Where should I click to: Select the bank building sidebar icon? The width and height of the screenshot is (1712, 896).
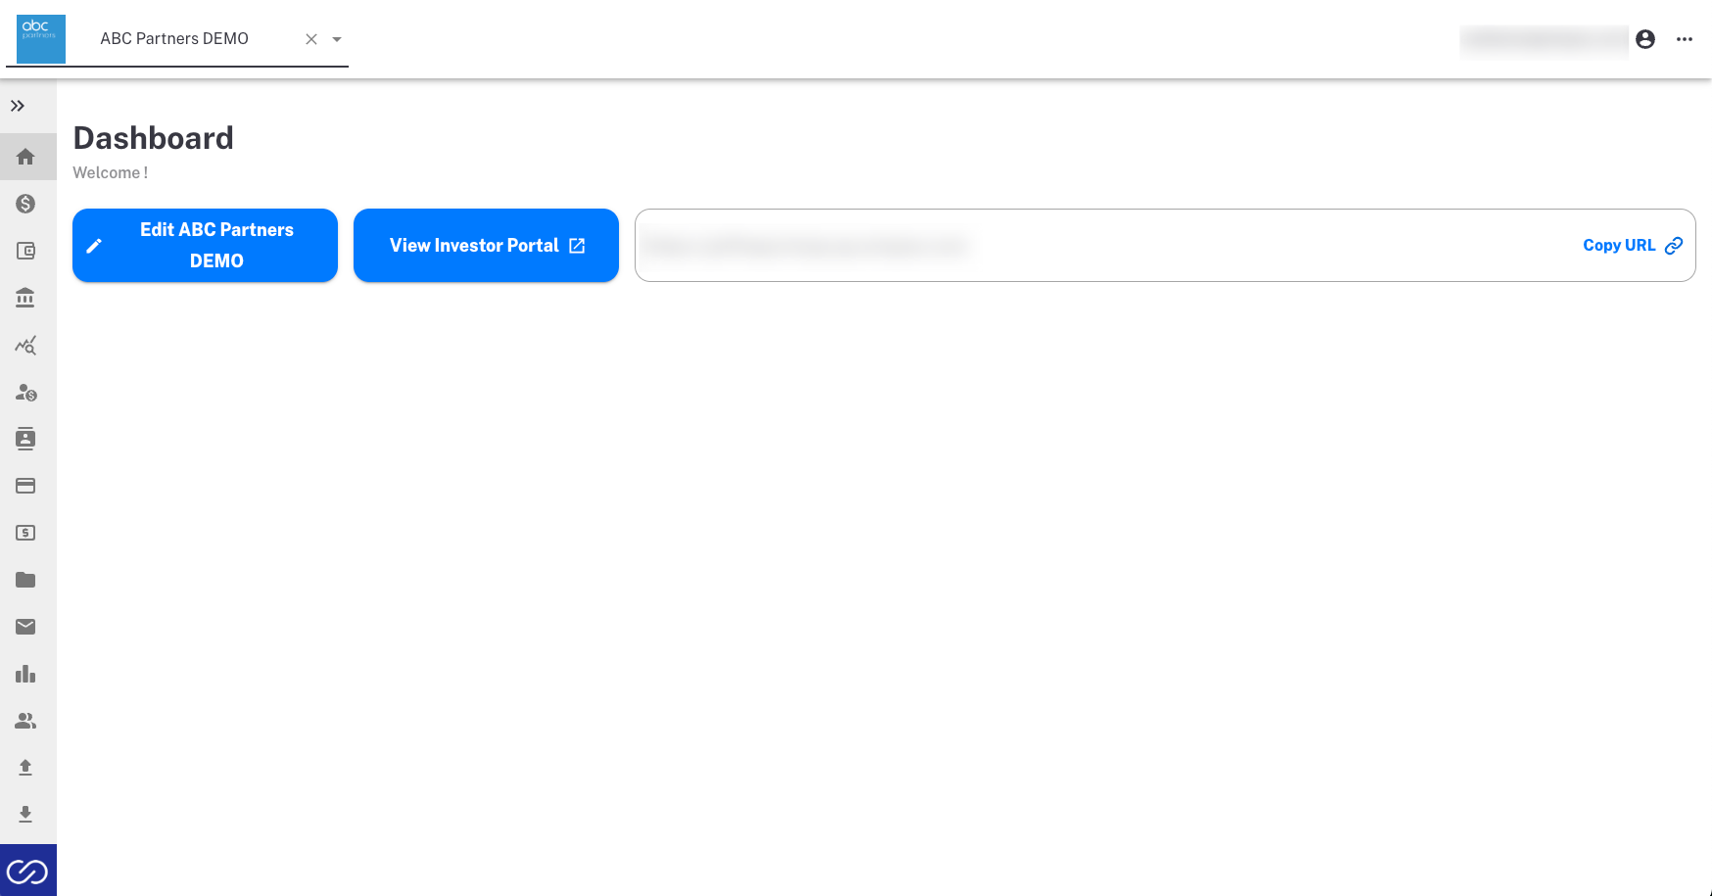25,298
